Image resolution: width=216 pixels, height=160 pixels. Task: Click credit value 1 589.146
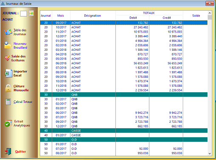[x=175, y=50]
